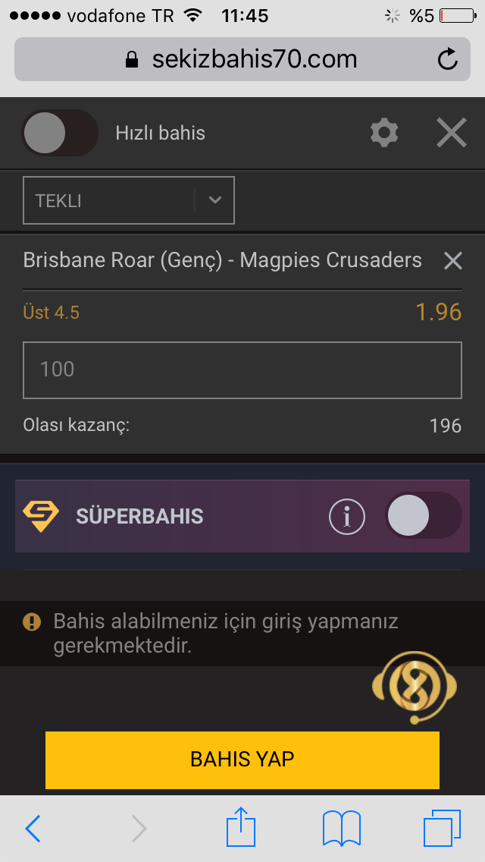Screen dimensions: 485x862
Task: Tap the Süperbahis shield logo
Action: click(x=41, y=516)
